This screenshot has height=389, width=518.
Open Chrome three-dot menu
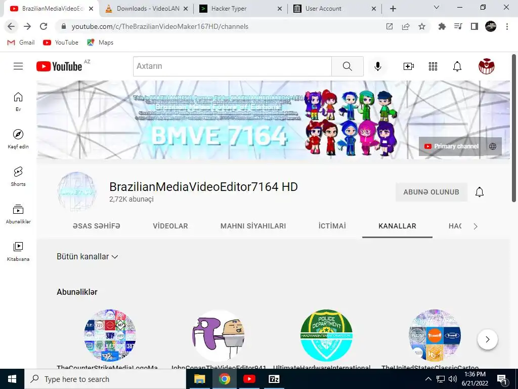coord(507,26)
